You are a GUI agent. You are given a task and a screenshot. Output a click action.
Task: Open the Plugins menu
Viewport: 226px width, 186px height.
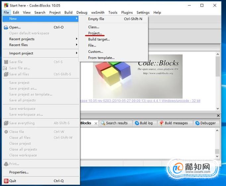pyautogui.click(x=127, y=13)
